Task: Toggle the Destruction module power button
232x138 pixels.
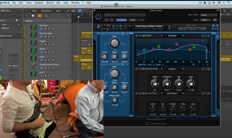Action: click(140, 69)
